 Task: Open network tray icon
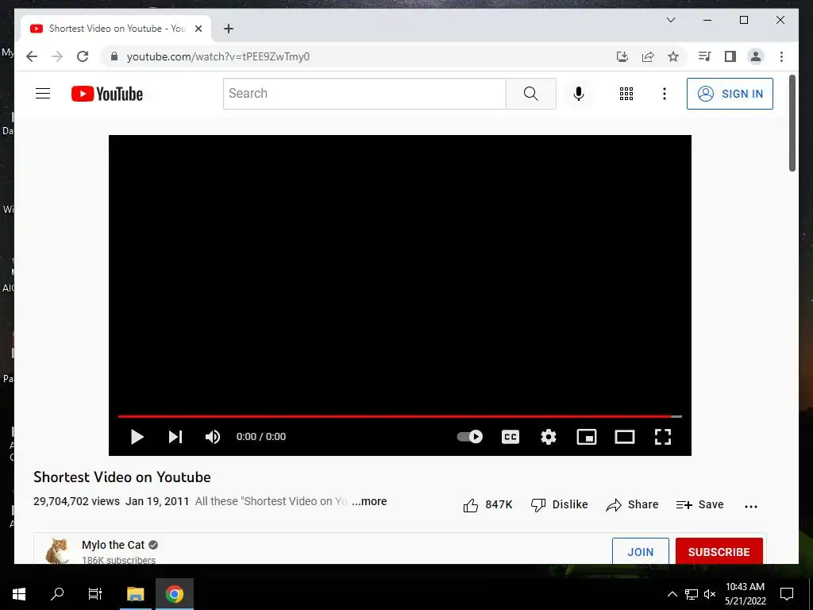point(692,594)
